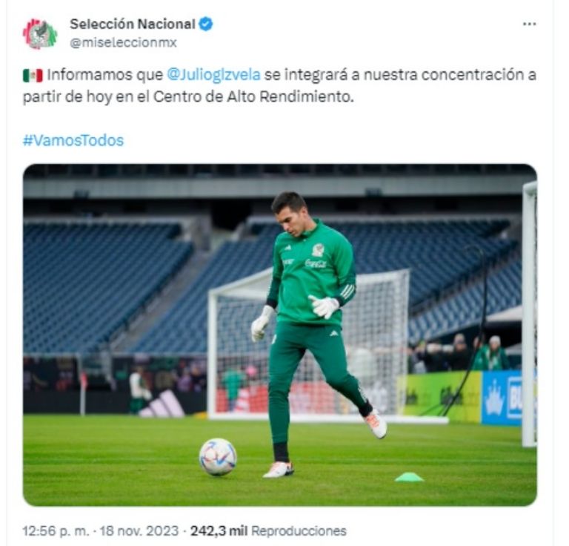
Task: Open the goalkeeper training photo
Action: [x=280, y=335]
